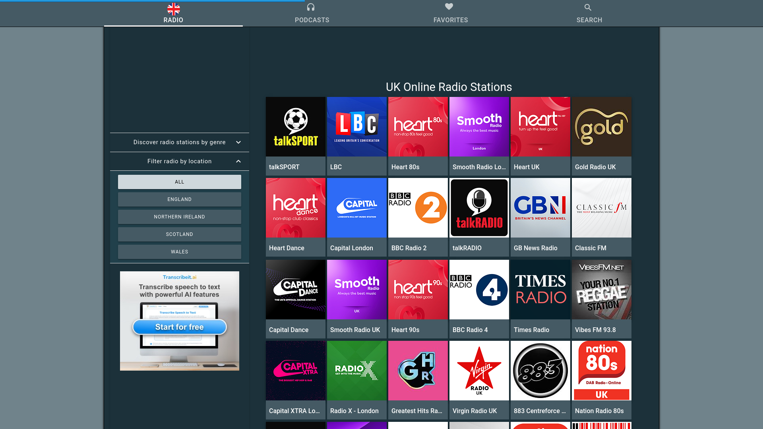The height and width of the screenshot is (429, 763).
Task: Open the Podcasts tab
Action: [x=312, y=14]
